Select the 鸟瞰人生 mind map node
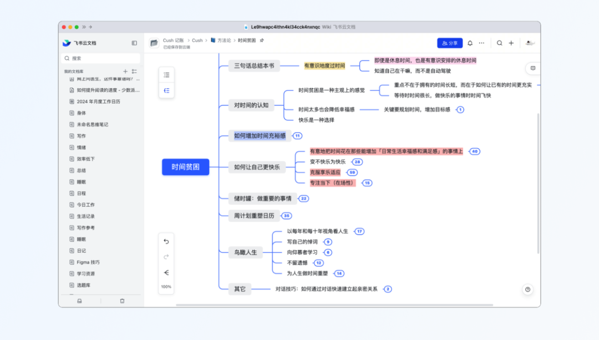599x340 pixels. point(246,252)
